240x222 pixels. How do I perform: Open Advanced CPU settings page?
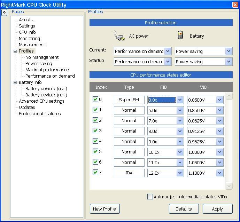(x=41, y=101)
